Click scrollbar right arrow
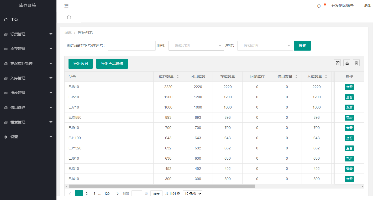Image resolution: width=373 pixels, height=200 pixels. (x=362, y=186)
